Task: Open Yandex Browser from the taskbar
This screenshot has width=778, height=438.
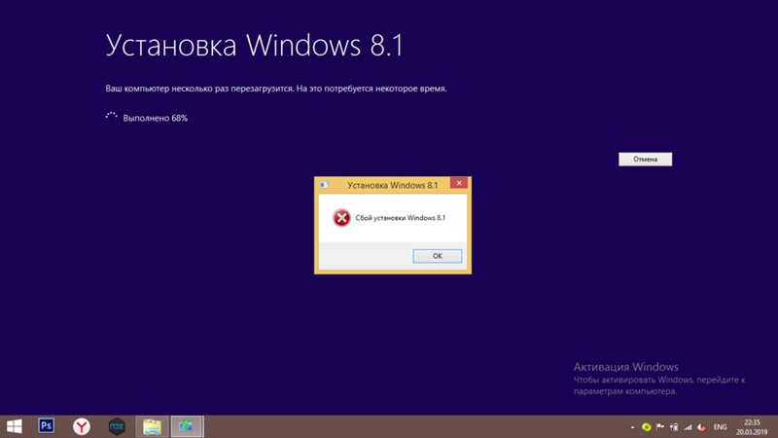Action: point(82,426)
